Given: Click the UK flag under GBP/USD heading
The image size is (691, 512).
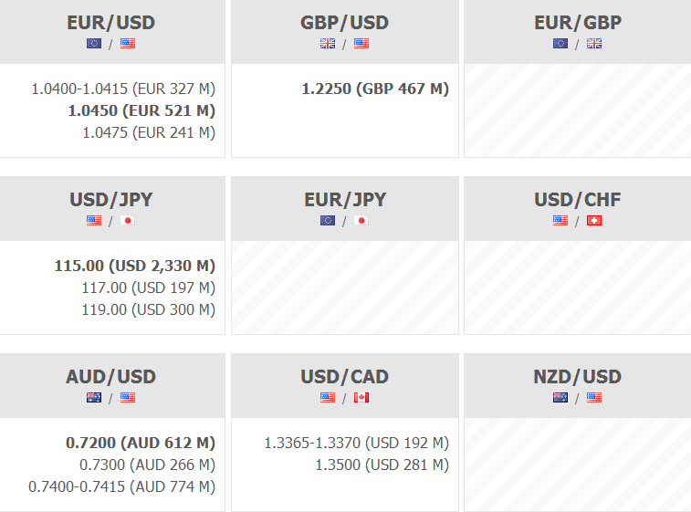Looking at the screenshot, I should pyautogui.click(x=328, y=43).
